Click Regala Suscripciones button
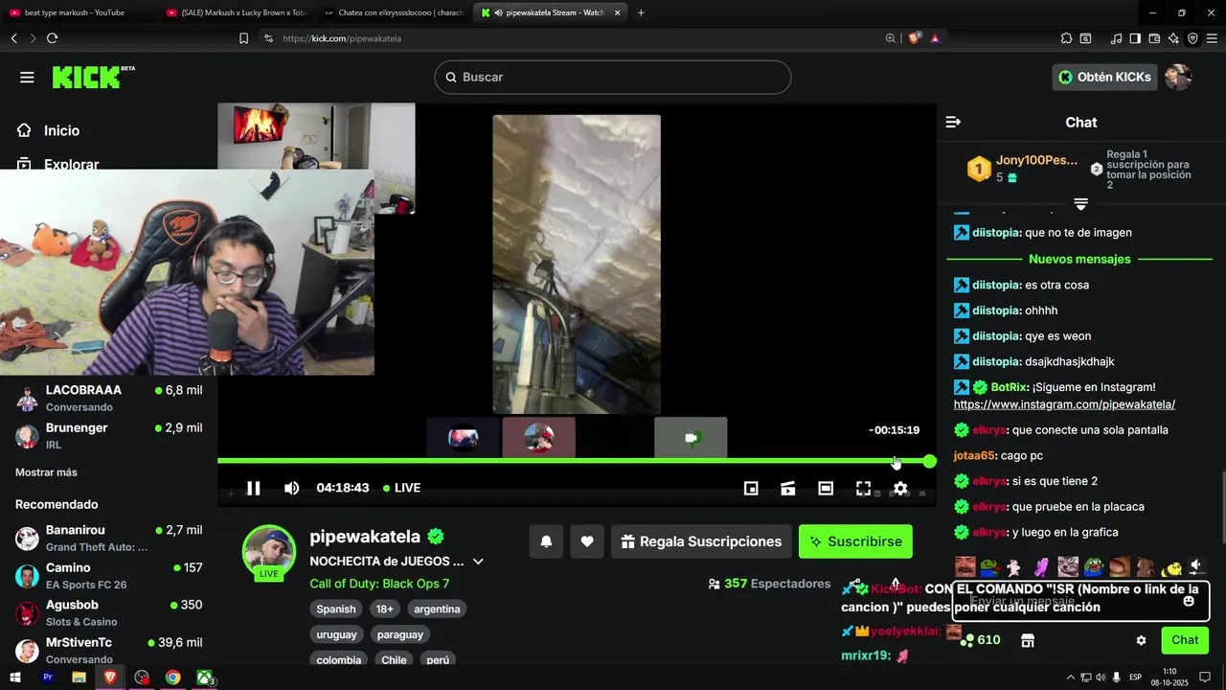 click(701, 541)
